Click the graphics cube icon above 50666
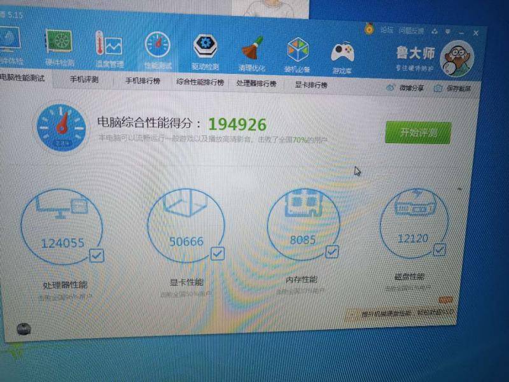The image size is (509, 382). tap(185, 203)
